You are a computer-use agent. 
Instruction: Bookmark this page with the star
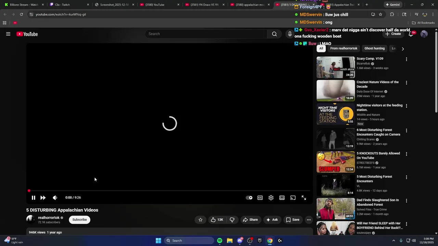click(381, 14)
